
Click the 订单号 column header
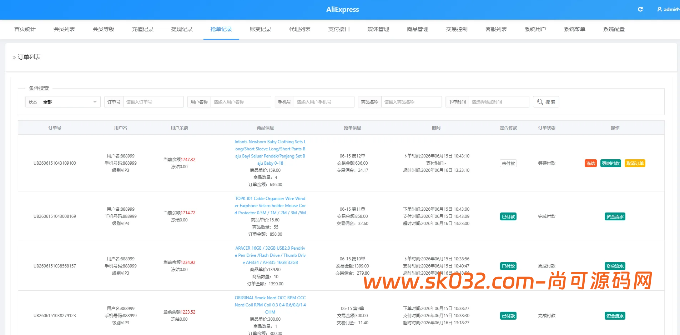pos(55,128)
